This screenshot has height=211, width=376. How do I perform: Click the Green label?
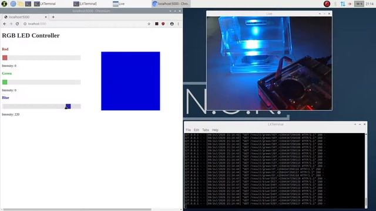tap(6, 73)
